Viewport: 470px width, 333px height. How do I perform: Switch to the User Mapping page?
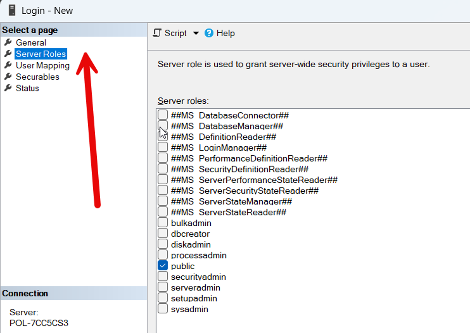(x=43, y=65)
